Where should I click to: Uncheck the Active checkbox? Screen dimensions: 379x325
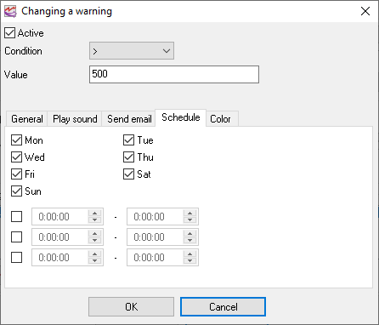pos(10,33)
